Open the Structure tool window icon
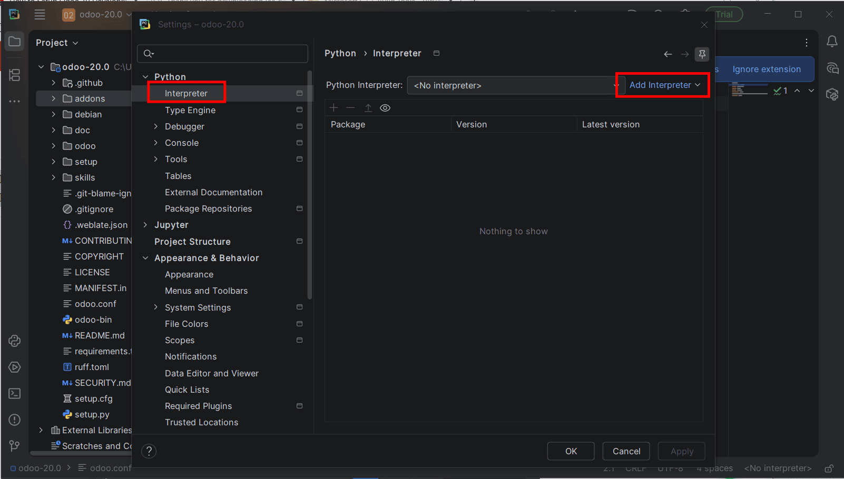Screen dimensions: 844x479 point(15,75)
